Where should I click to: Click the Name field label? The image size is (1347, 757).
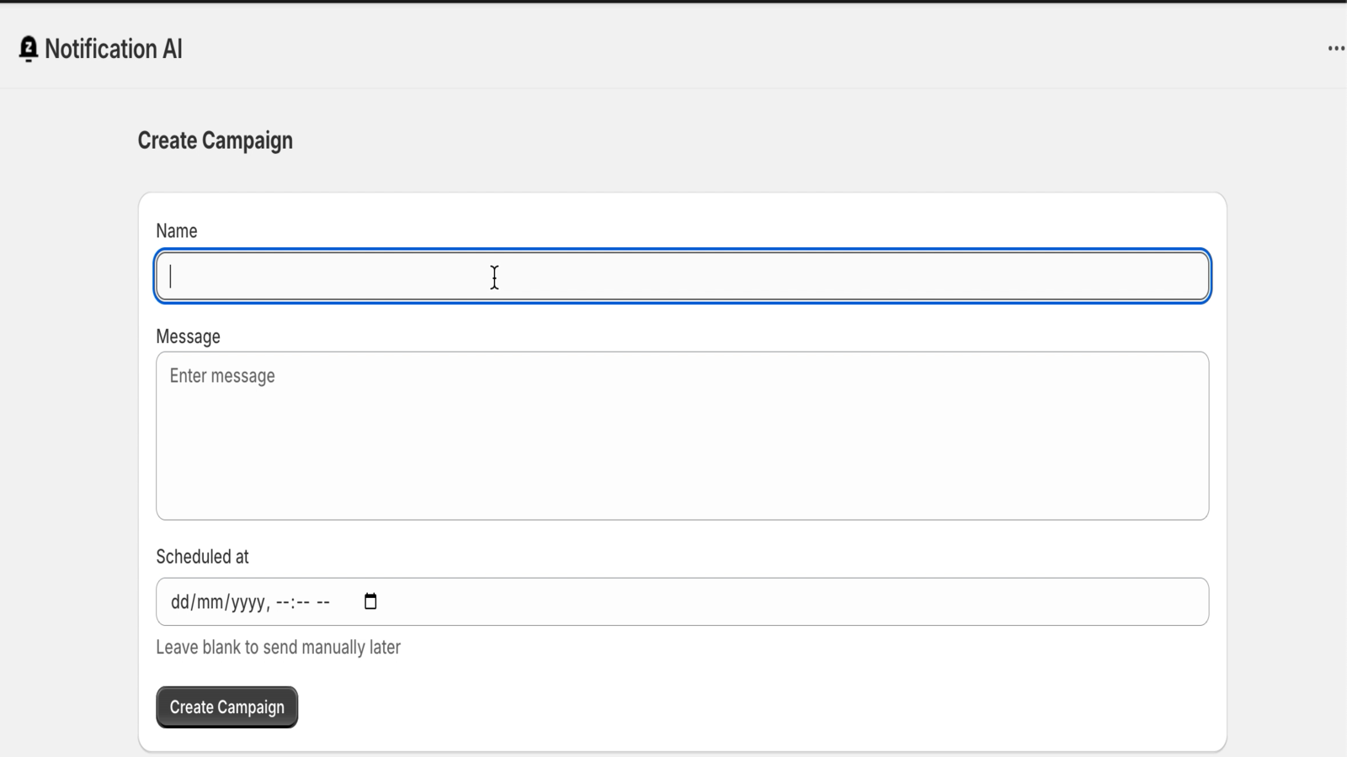177,231
